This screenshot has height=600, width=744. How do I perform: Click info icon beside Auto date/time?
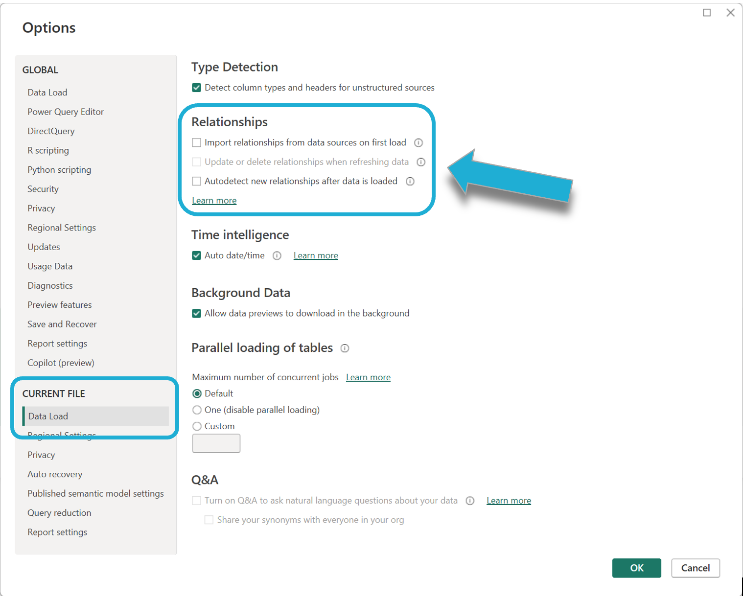277,256
